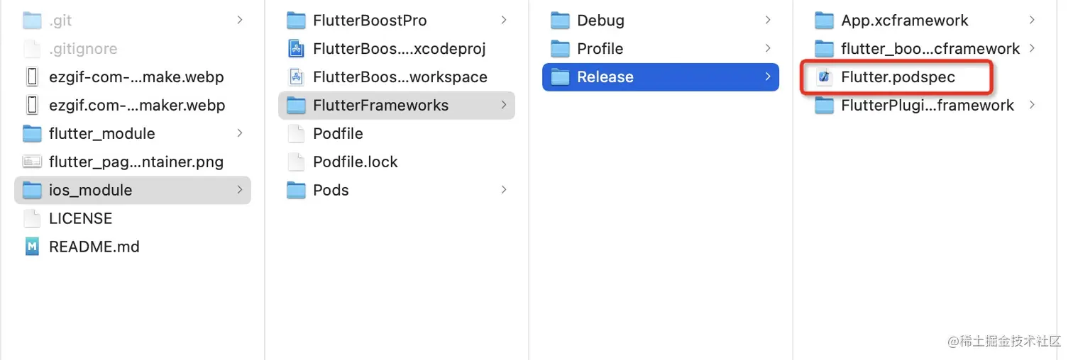Click the flutter_pag...ntainer.png image icon
This screenshot has height=360, width=1073.
coord(32,162)
